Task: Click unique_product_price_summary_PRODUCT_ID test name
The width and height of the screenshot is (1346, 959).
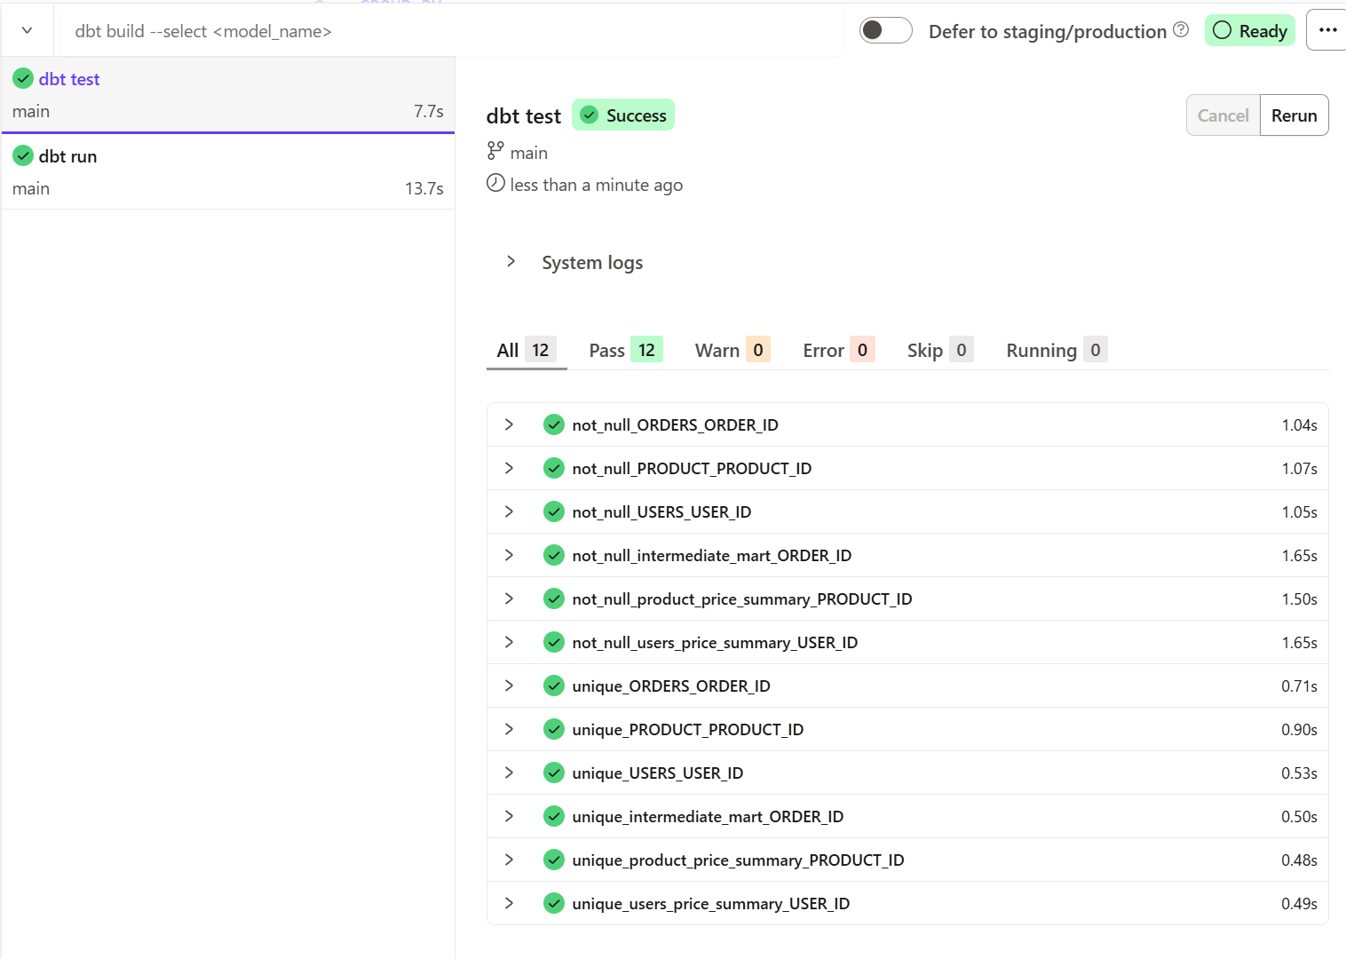Action: (738, 860)
